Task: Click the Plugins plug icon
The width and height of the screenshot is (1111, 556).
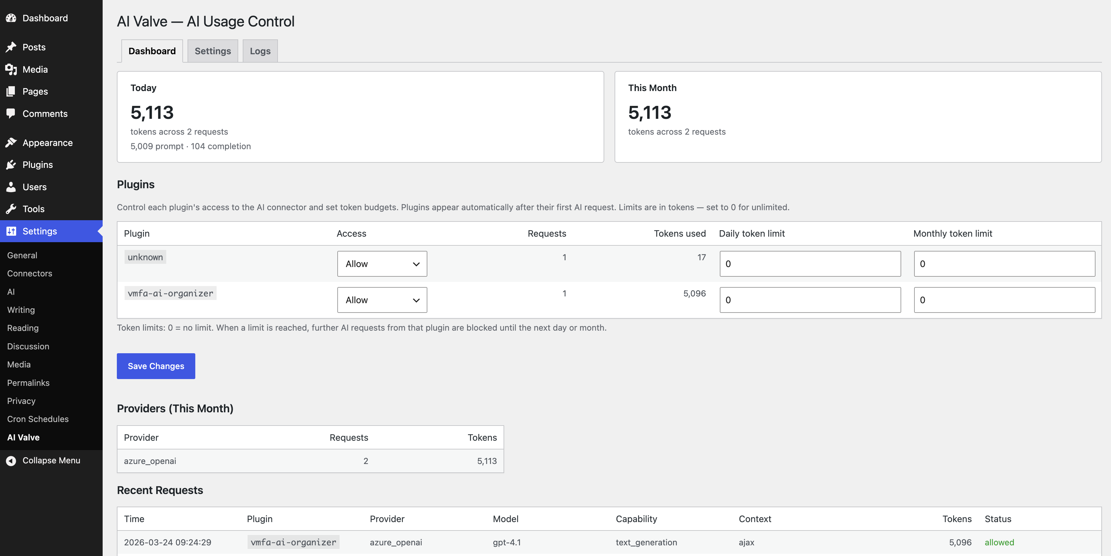Action: coord(11,165)
